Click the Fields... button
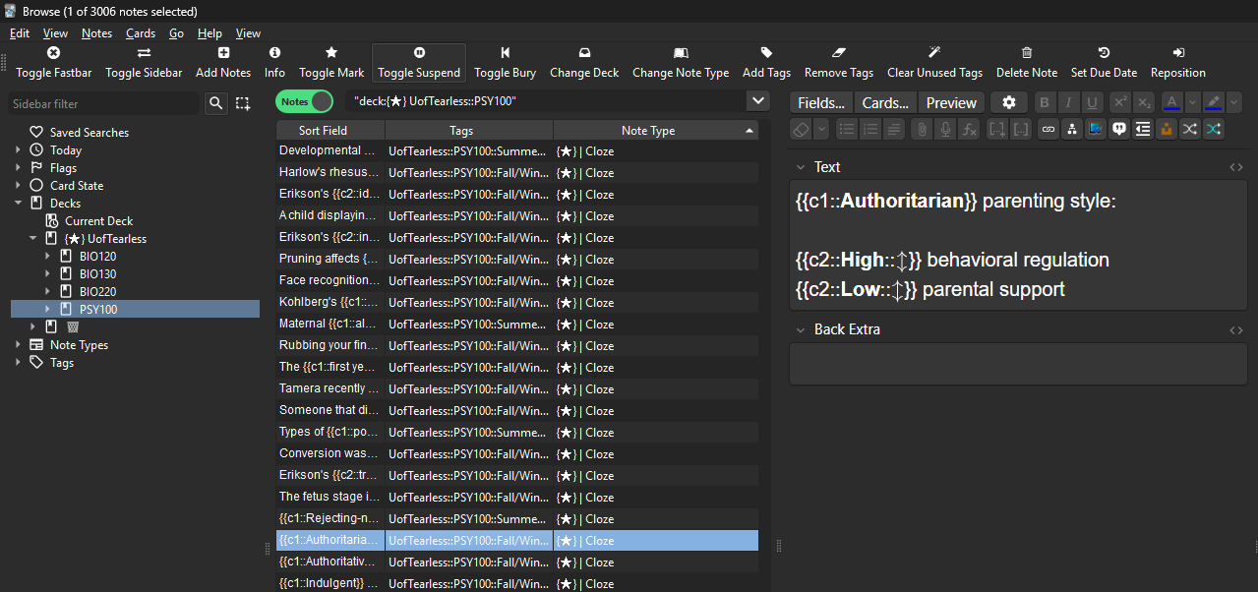This screenshot has width=1258, height=592. (x=821, y=102)
